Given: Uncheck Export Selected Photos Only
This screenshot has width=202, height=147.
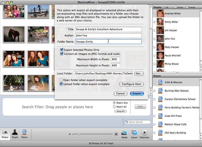Looking at the screenshot, I should 61,50.
